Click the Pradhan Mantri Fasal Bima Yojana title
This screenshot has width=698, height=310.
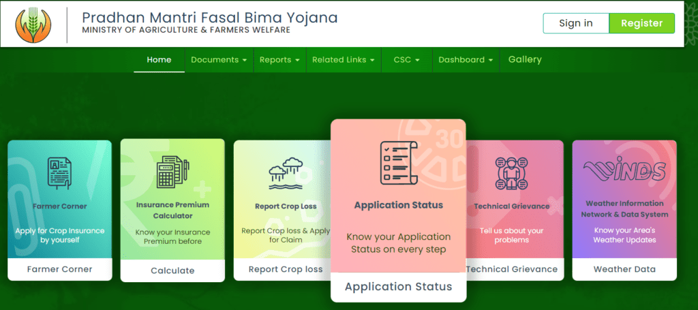tap(210, 17)
